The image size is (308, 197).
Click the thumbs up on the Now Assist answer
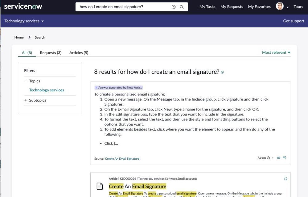coord(279,157)
